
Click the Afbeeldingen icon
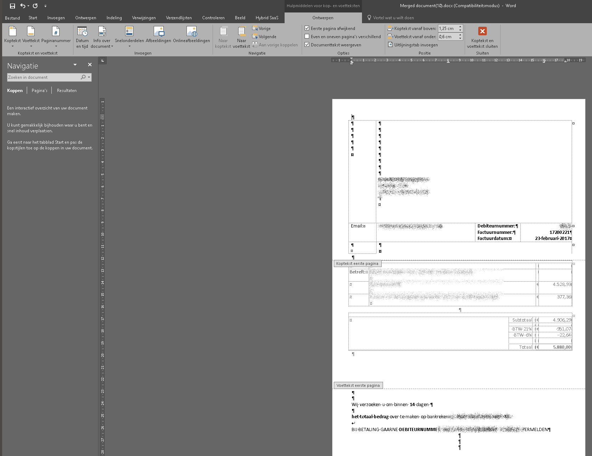(158, 32)
